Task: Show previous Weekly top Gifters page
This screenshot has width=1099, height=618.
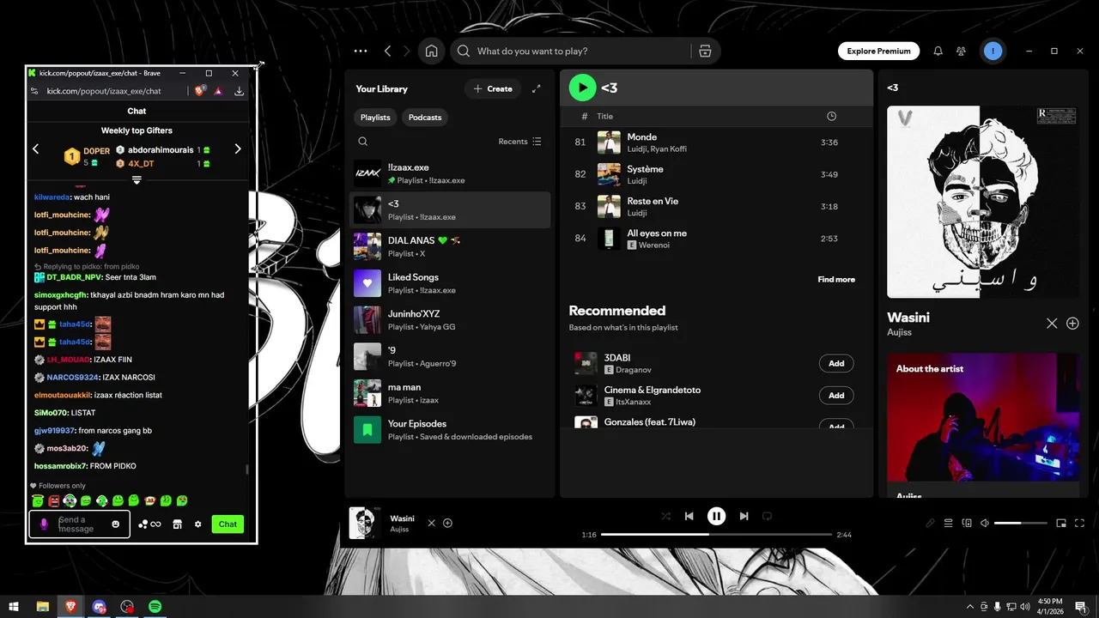Action: click(x=36, y=148)
